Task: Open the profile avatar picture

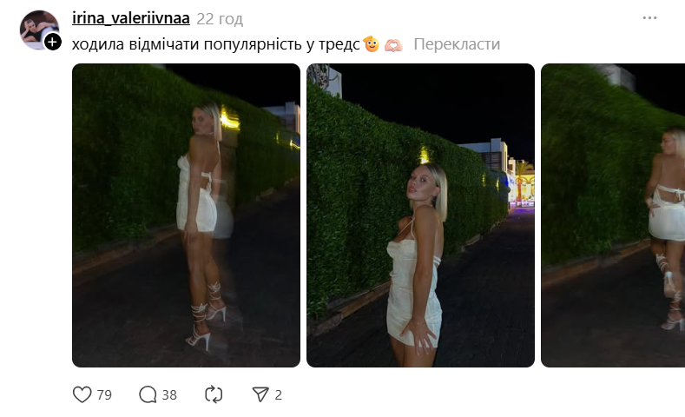Action: point(39,30)
